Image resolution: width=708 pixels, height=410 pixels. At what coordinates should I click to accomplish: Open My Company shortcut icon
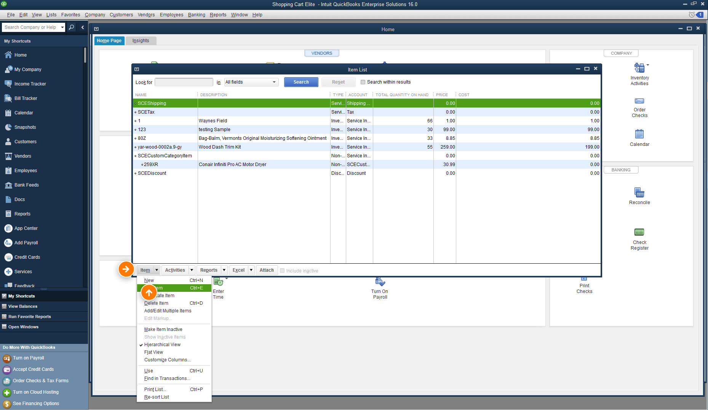[8, 70]
